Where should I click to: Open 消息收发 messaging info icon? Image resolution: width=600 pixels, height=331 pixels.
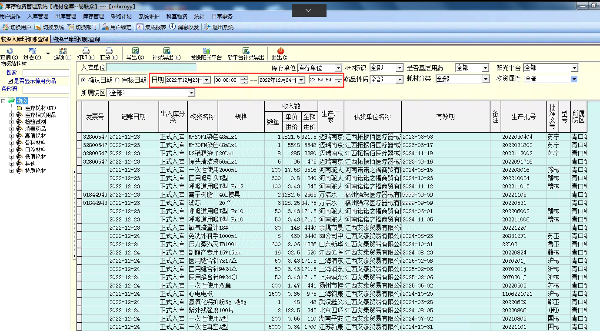[x=173, y=27]
